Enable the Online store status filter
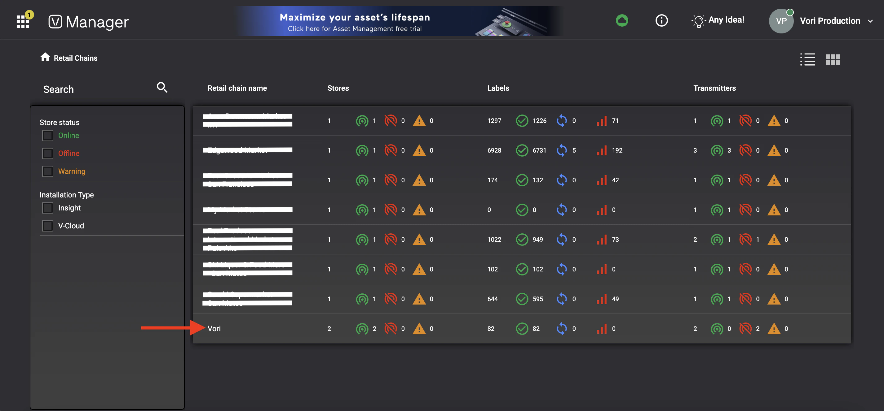The width and height of the screenshot is (884, 411). [x=48, y=136]
